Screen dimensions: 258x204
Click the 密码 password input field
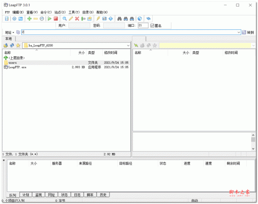point(114,25)
